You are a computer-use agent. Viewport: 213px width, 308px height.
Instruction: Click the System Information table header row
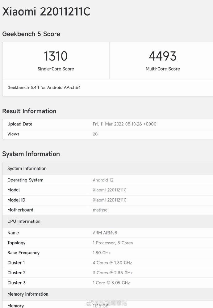coord(107,169)
